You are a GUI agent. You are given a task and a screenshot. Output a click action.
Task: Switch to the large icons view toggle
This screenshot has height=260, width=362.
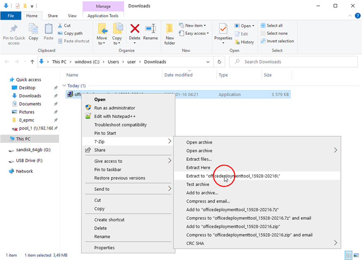click(x=356, y=255)
